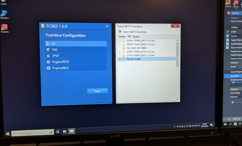Image resolution: width=242 pixels, height=146 pixels.
Task: Expand the highlighted PS2 BIOS.BIN tree node
Action: point(120,59)
